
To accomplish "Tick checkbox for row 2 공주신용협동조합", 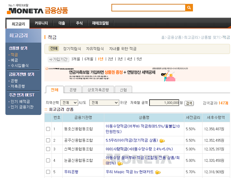I will click(48, 140).
